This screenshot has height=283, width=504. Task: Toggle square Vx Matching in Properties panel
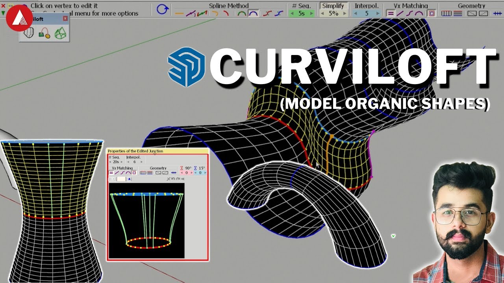click(x=134, y=173)
